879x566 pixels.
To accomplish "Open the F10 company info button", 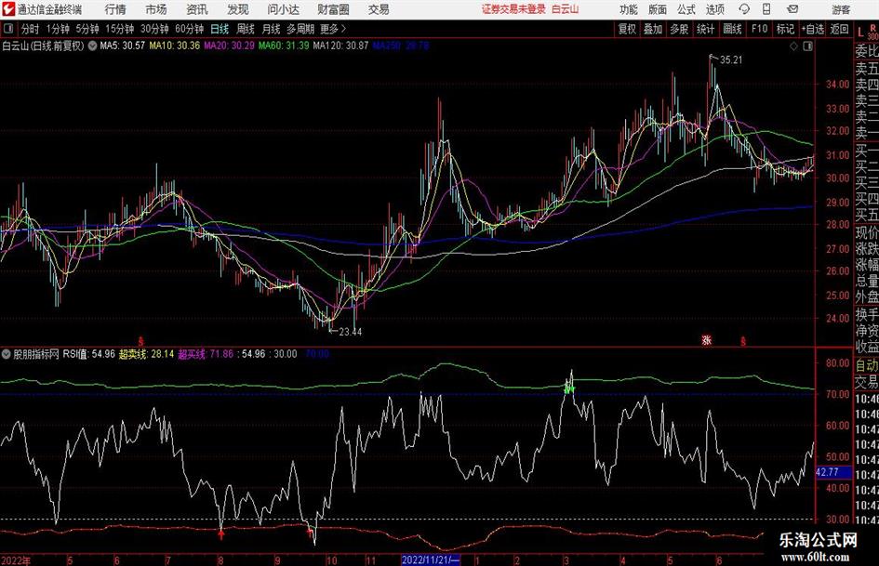I will [x=760, y=29].
